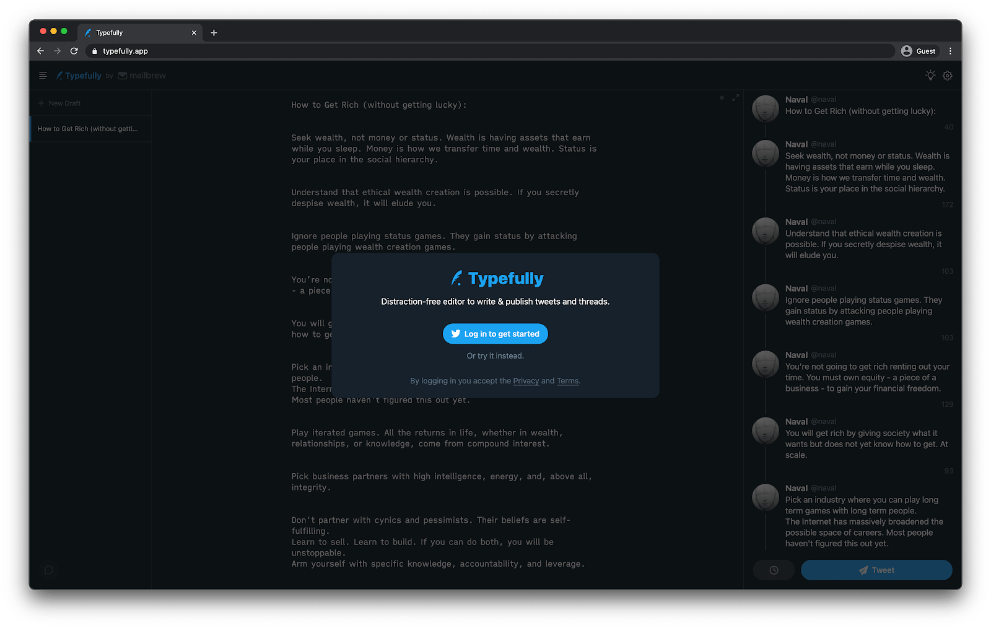Open the mailbrew link in header

tap(142, 76)
